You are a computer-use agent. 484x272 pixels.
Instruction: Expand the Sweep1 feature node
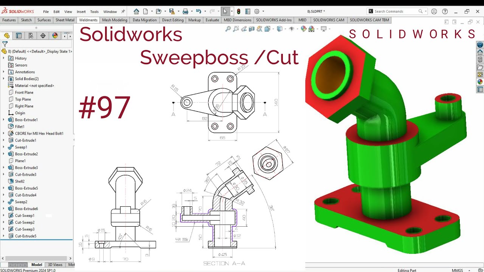(x=4, y=147)
